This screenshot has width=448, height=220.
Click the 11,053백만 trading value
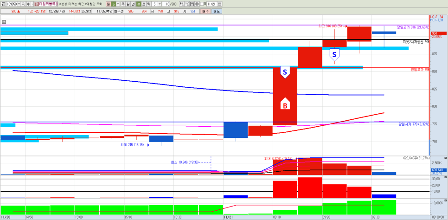[x=104, y=11]
